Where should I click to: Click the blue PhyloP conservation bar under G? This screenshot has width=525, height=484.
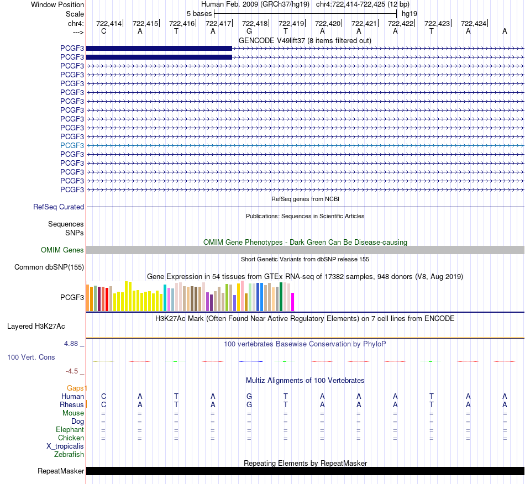point(251,361)
